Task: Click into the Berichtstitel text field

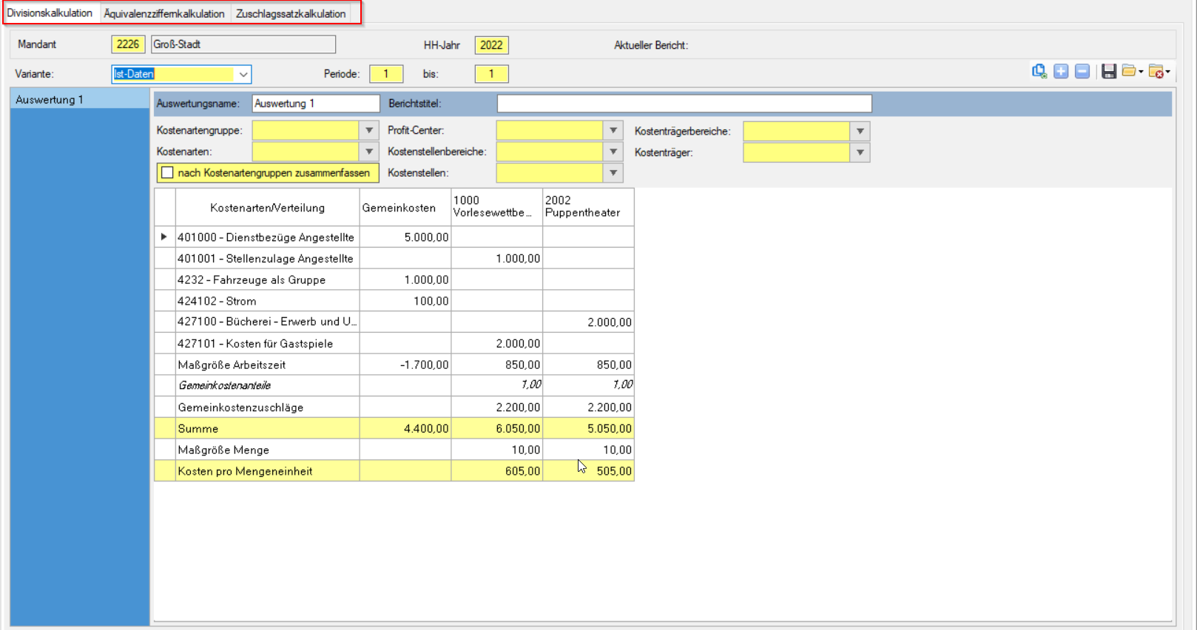Action: pos(684,104)
